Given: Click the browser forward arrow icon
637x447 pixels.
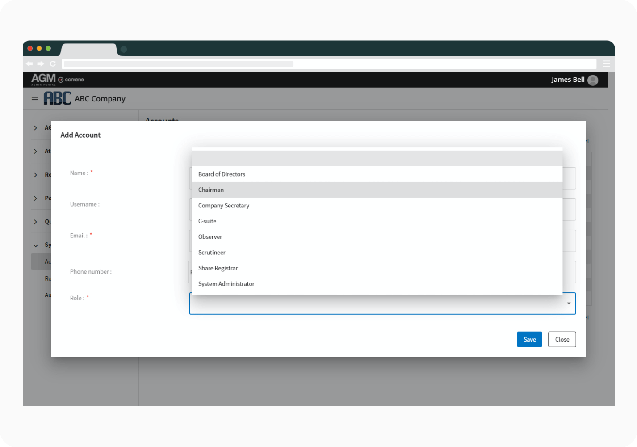Looking at the screenshot, I should pyautogui.click(x=41, y=64).
